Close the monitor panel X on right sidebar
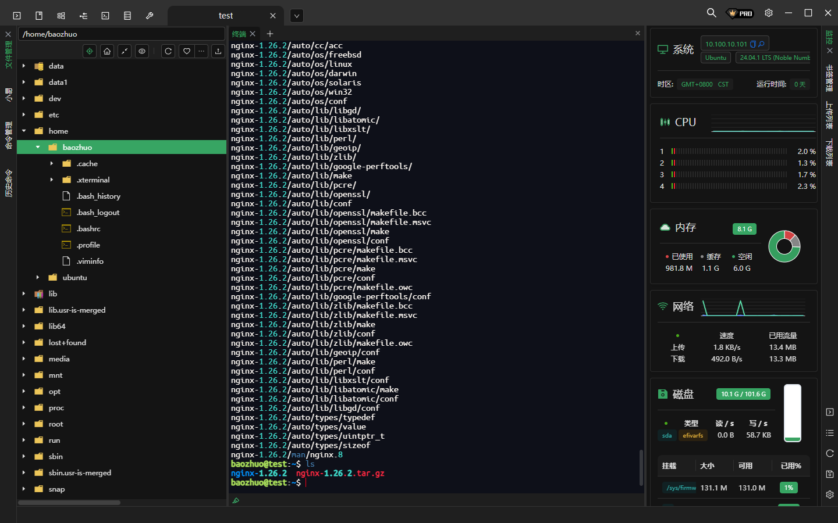This screenshot has width=838, height=523. 830,51
